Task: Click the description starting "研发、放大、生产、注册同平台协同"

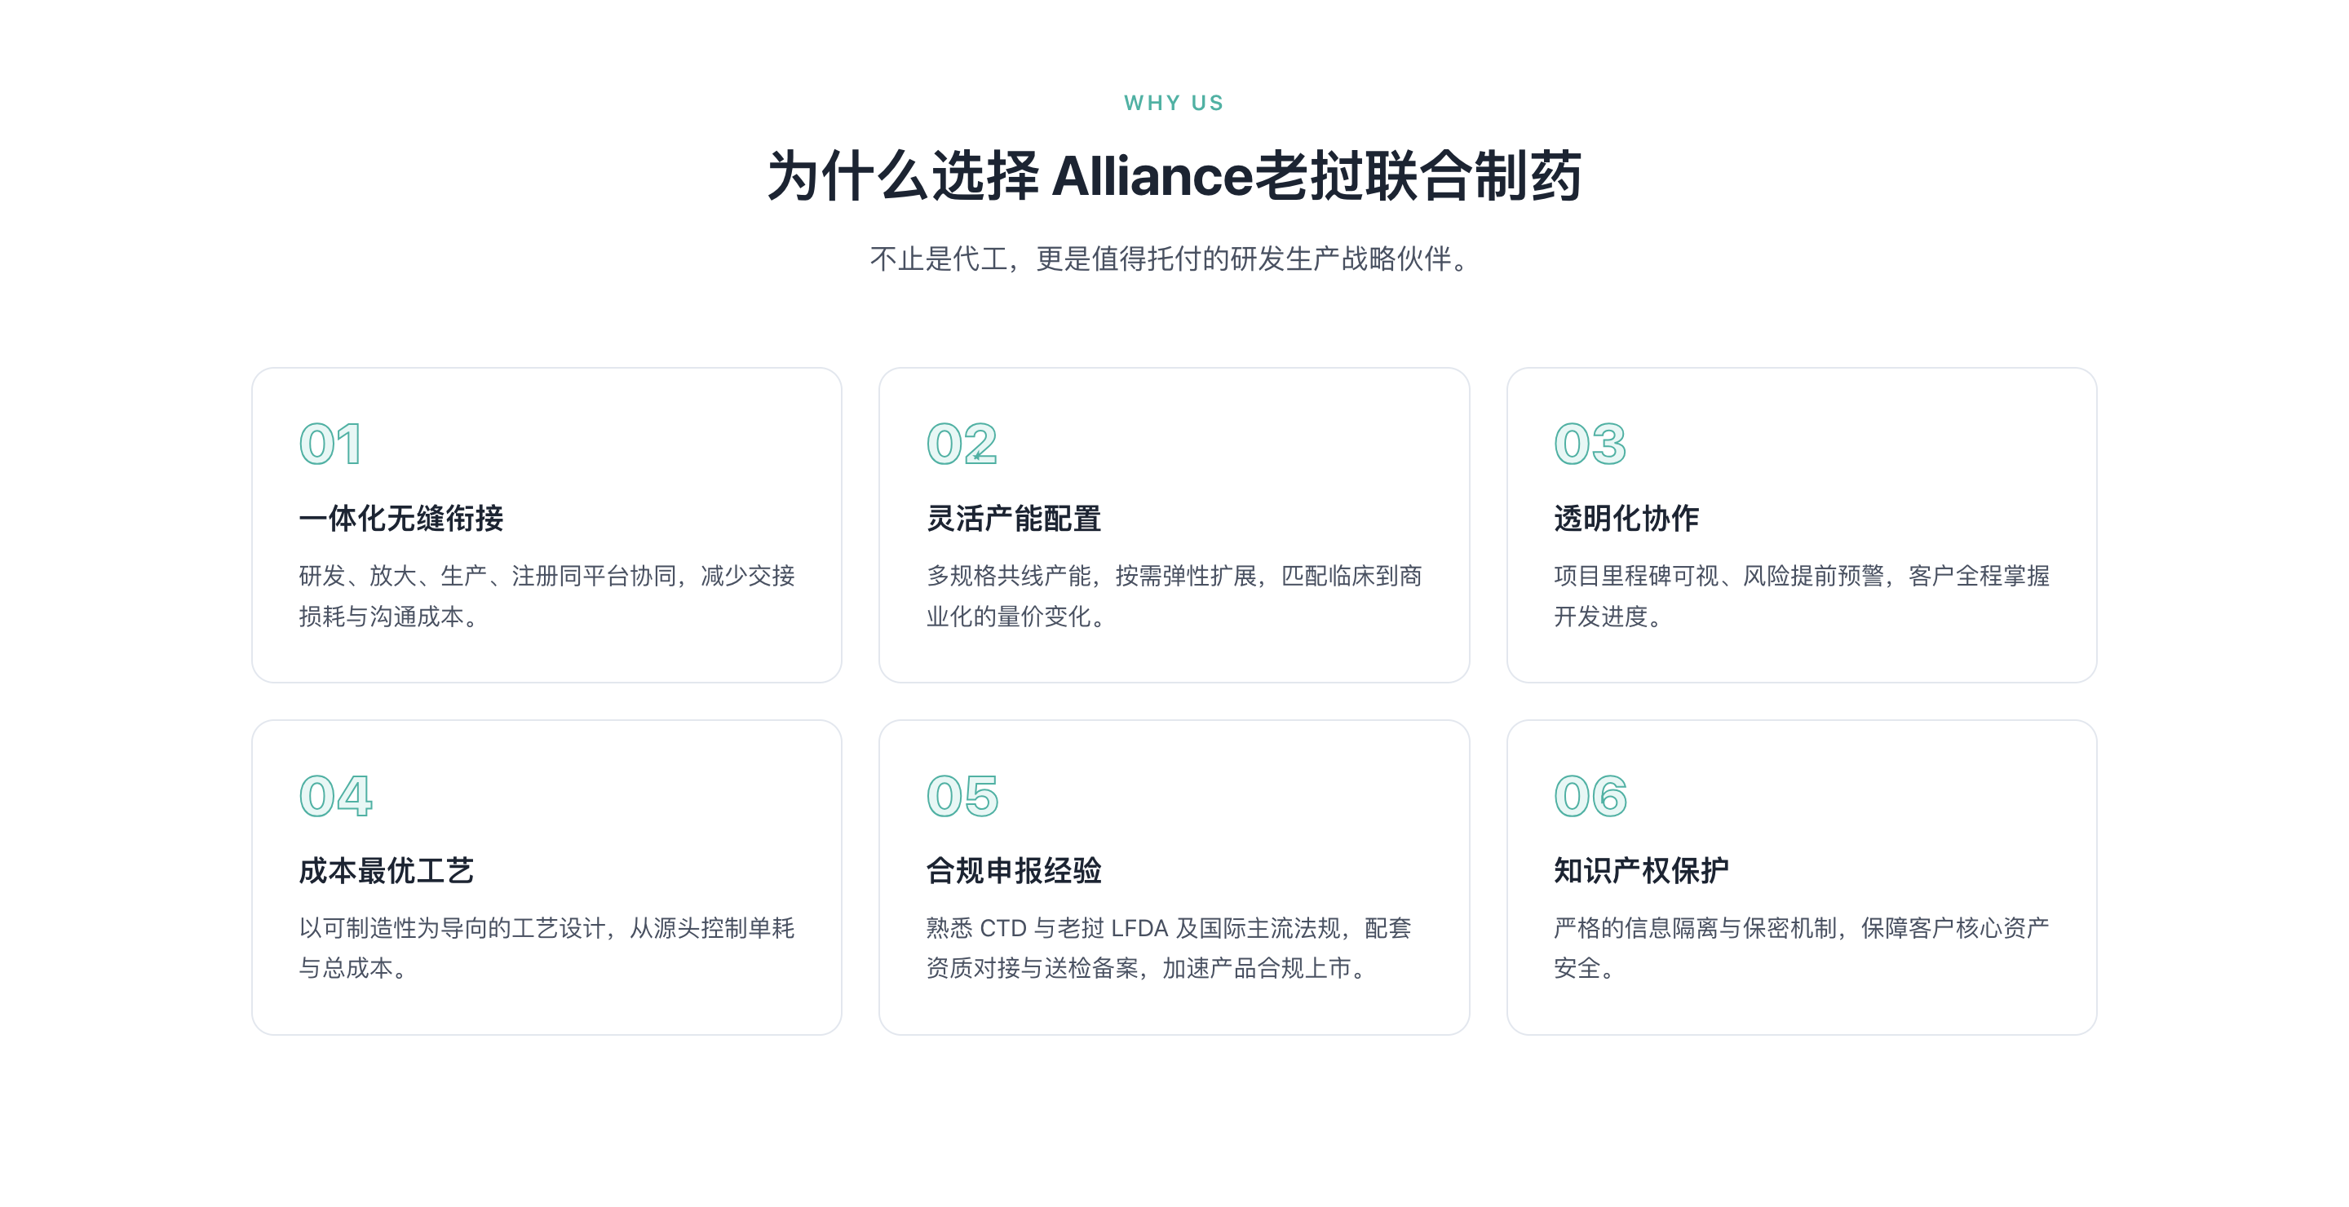Action: click(x=547, y=596)
